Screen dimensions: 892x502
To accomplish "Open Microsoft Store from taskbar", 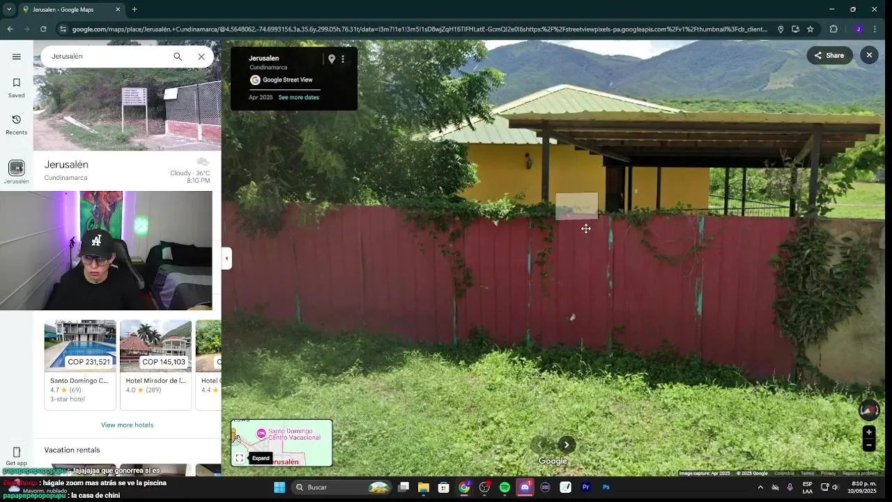I will [x=444, y=487].
